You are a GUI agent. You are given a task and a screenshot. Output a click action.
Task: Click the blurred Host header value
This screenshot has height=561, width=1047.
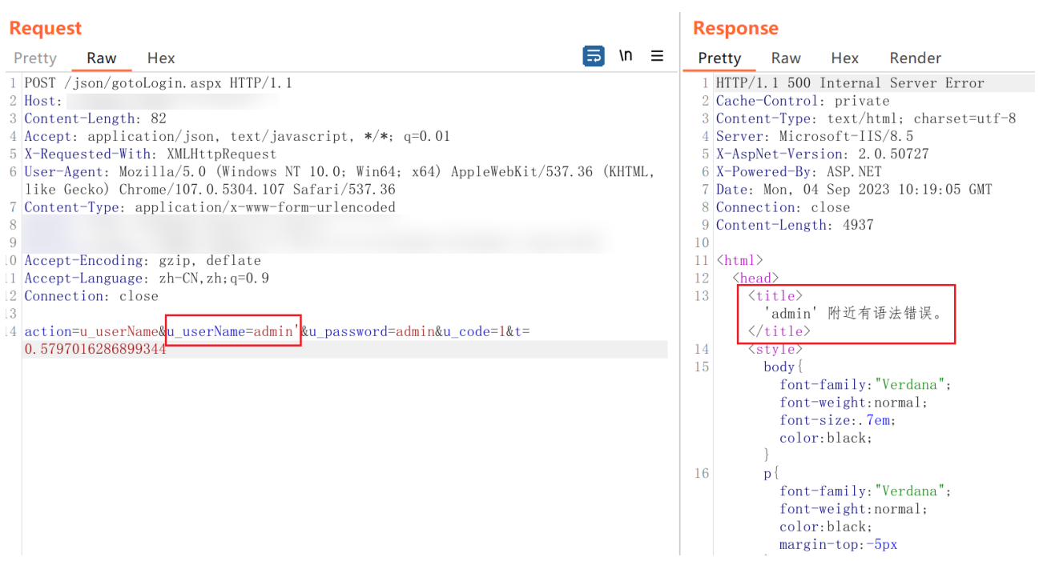click(x=172, y=102)
